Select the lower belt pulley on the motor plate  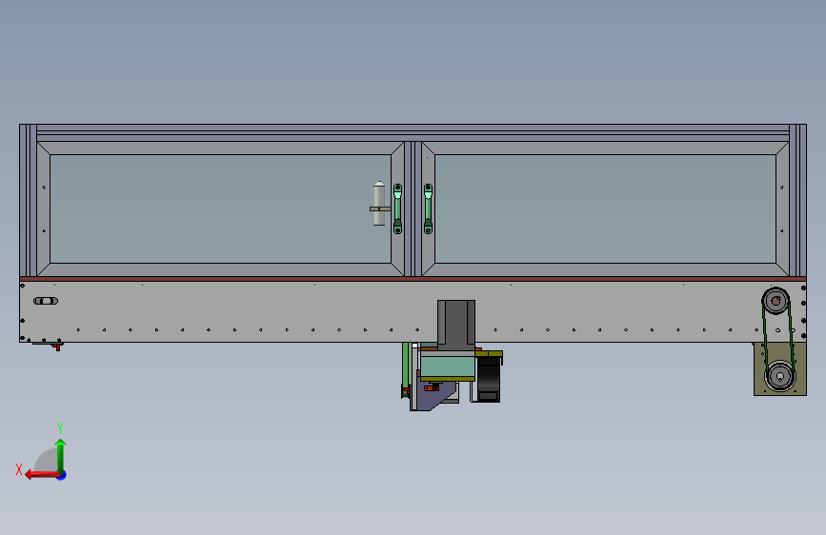pos(779,376)
